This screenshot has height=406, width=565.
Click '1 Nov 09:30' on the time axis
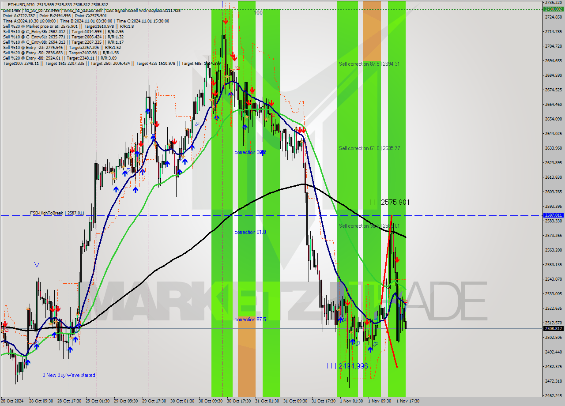tap(379, 401)
